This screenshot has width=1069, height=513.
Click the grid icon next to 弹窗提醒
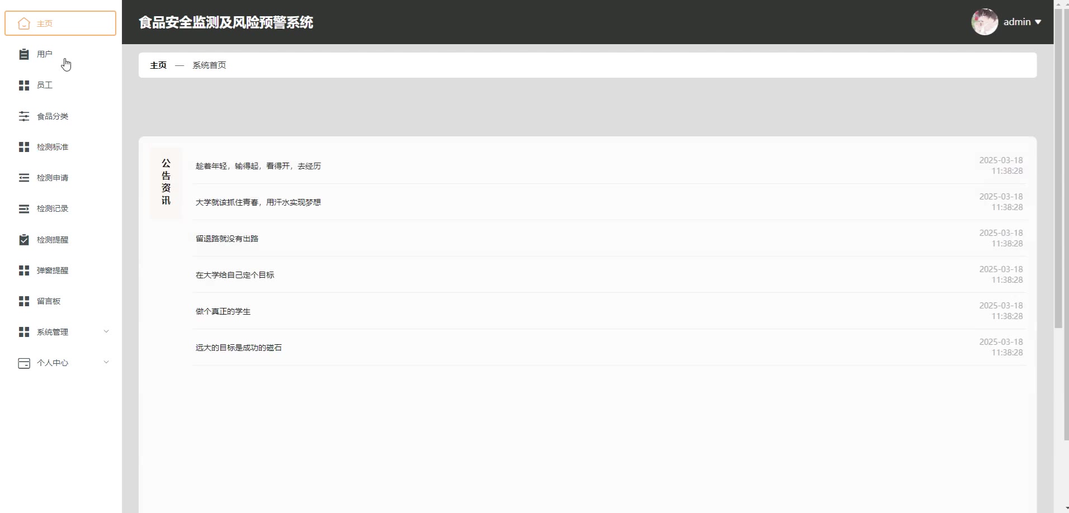[x=24, y=270]
